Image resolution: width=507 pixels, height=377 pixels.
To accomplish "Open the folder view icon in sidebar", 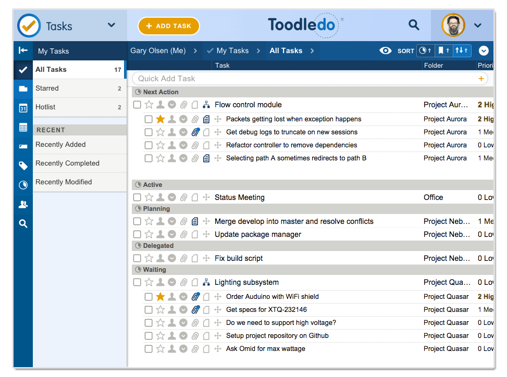I will point(23,89).
